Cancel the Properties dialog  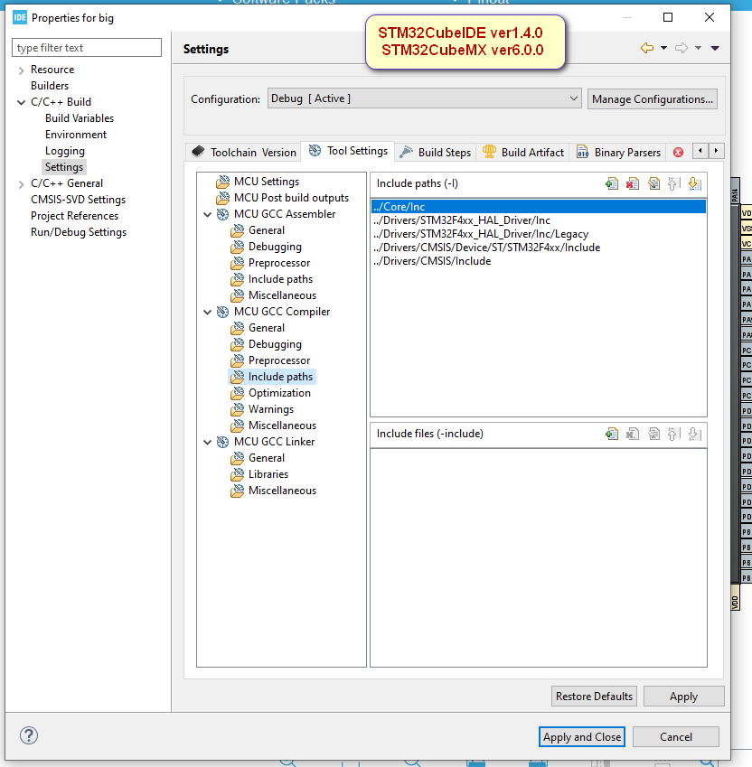676,736
